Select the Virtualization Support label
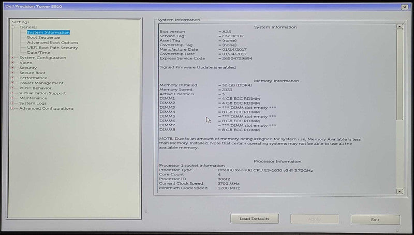The image size is (414, 235). coord(42,93)
